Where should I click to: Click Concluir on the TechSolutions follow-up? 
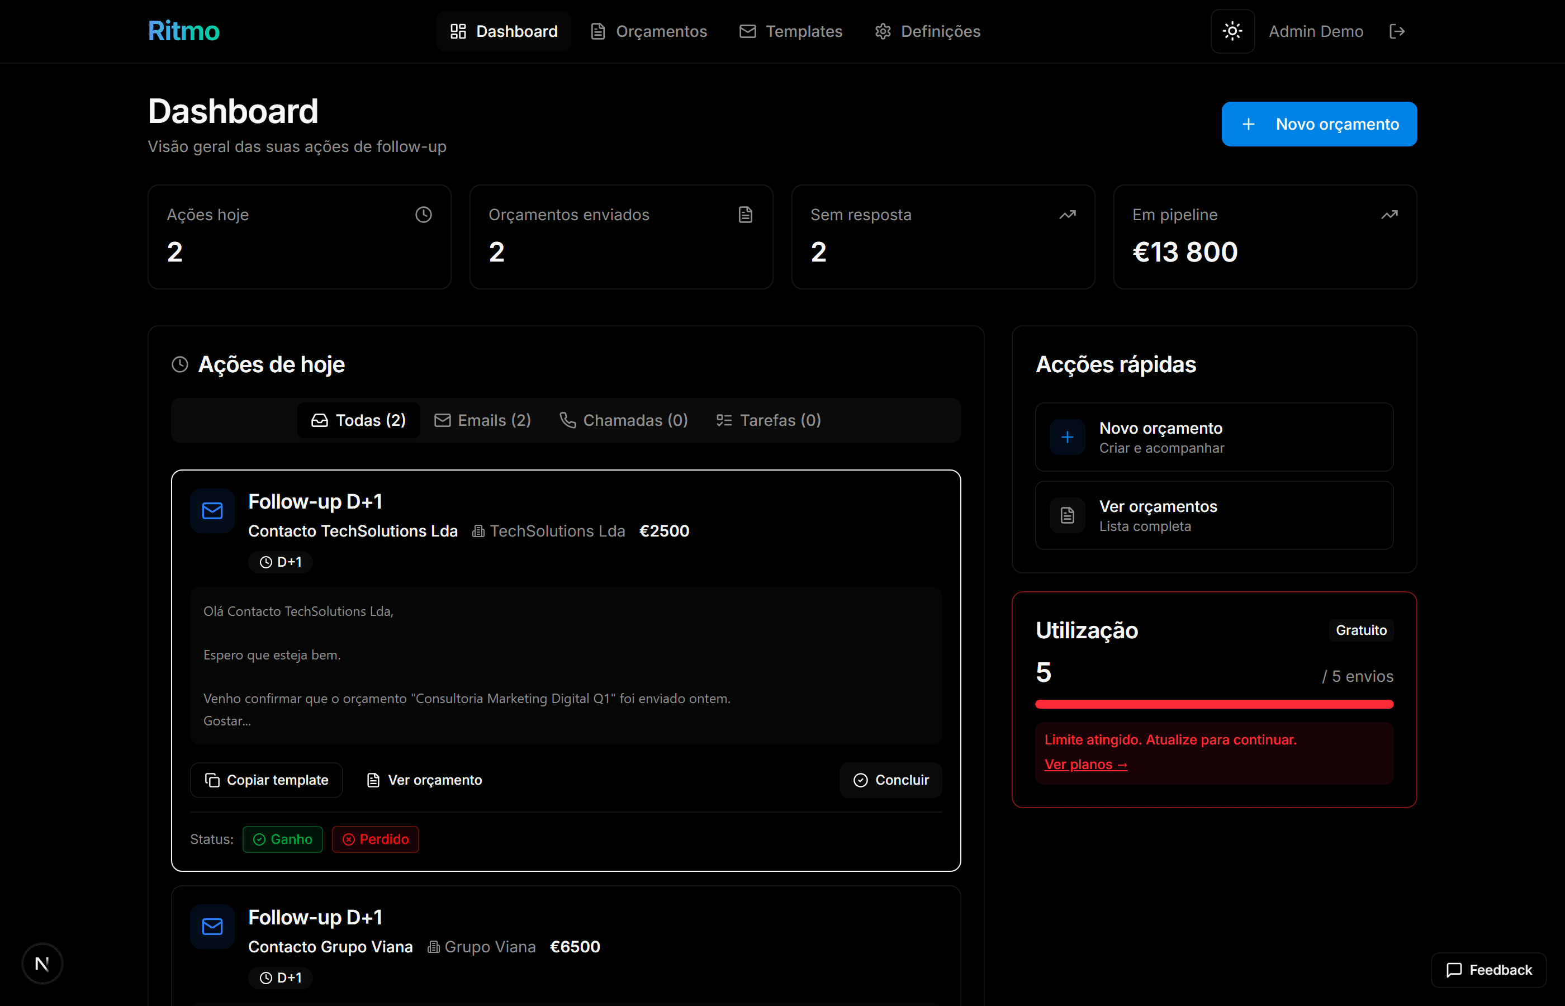[x=891, y=780]
